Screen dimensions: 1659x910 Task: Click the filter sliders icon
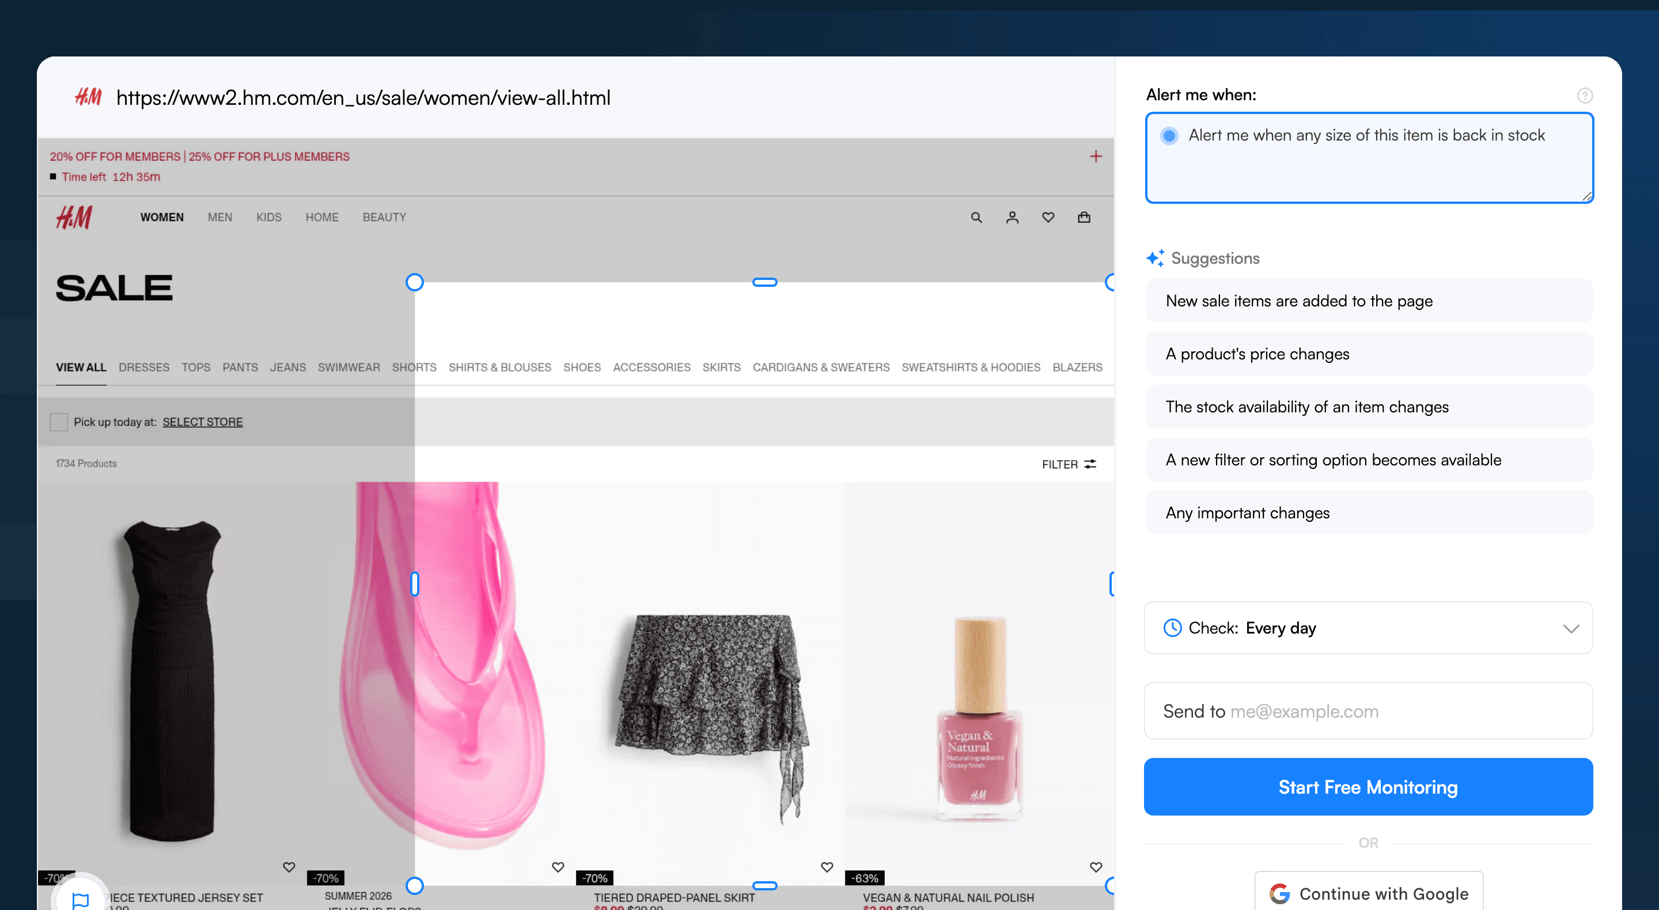pyautogui.click(x=1090, y=464)
